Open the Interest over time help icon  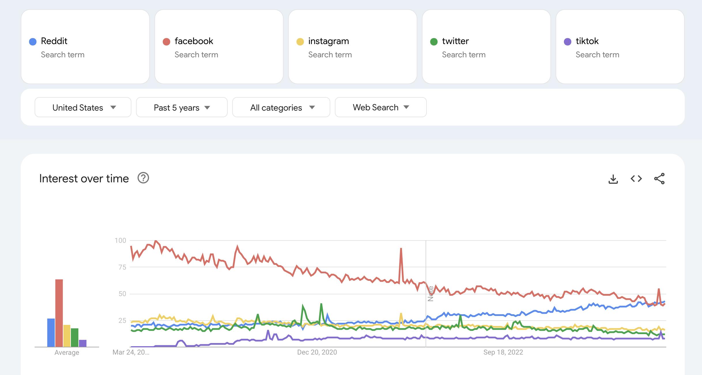(143, 178)
